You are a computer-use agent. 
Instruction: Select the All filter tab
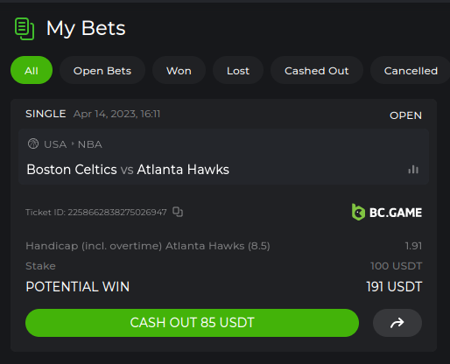(x=32, y=70)
